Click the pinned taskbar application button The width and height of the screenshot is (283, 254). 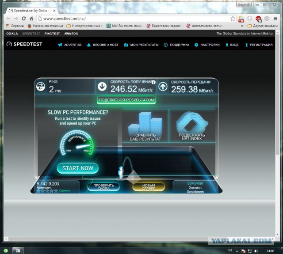(x=18, y=250)
